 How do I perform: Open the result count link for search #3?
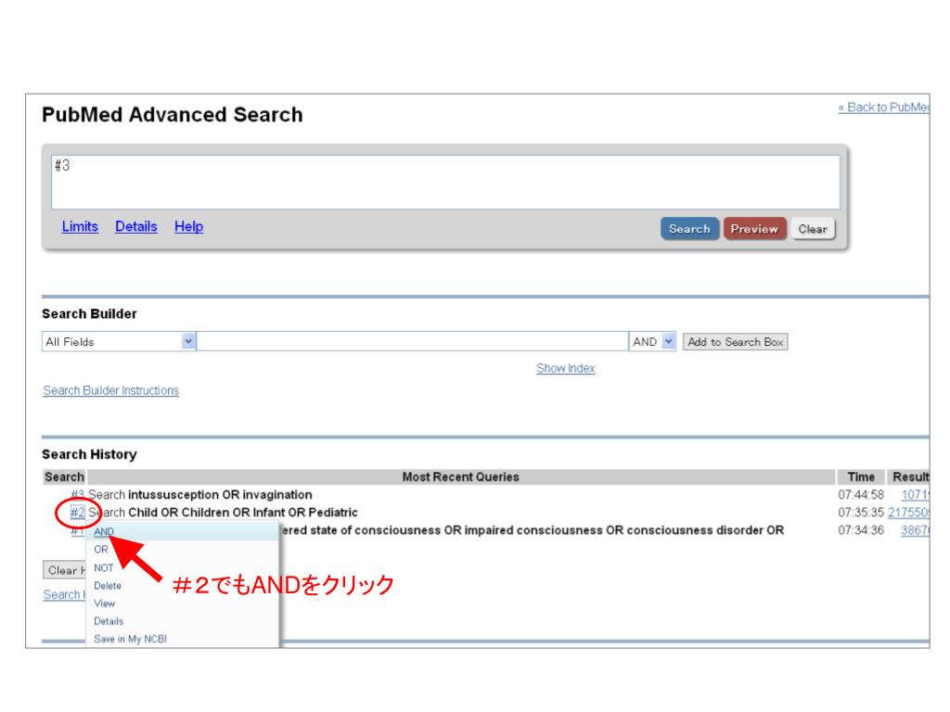(x=915, y=495)
